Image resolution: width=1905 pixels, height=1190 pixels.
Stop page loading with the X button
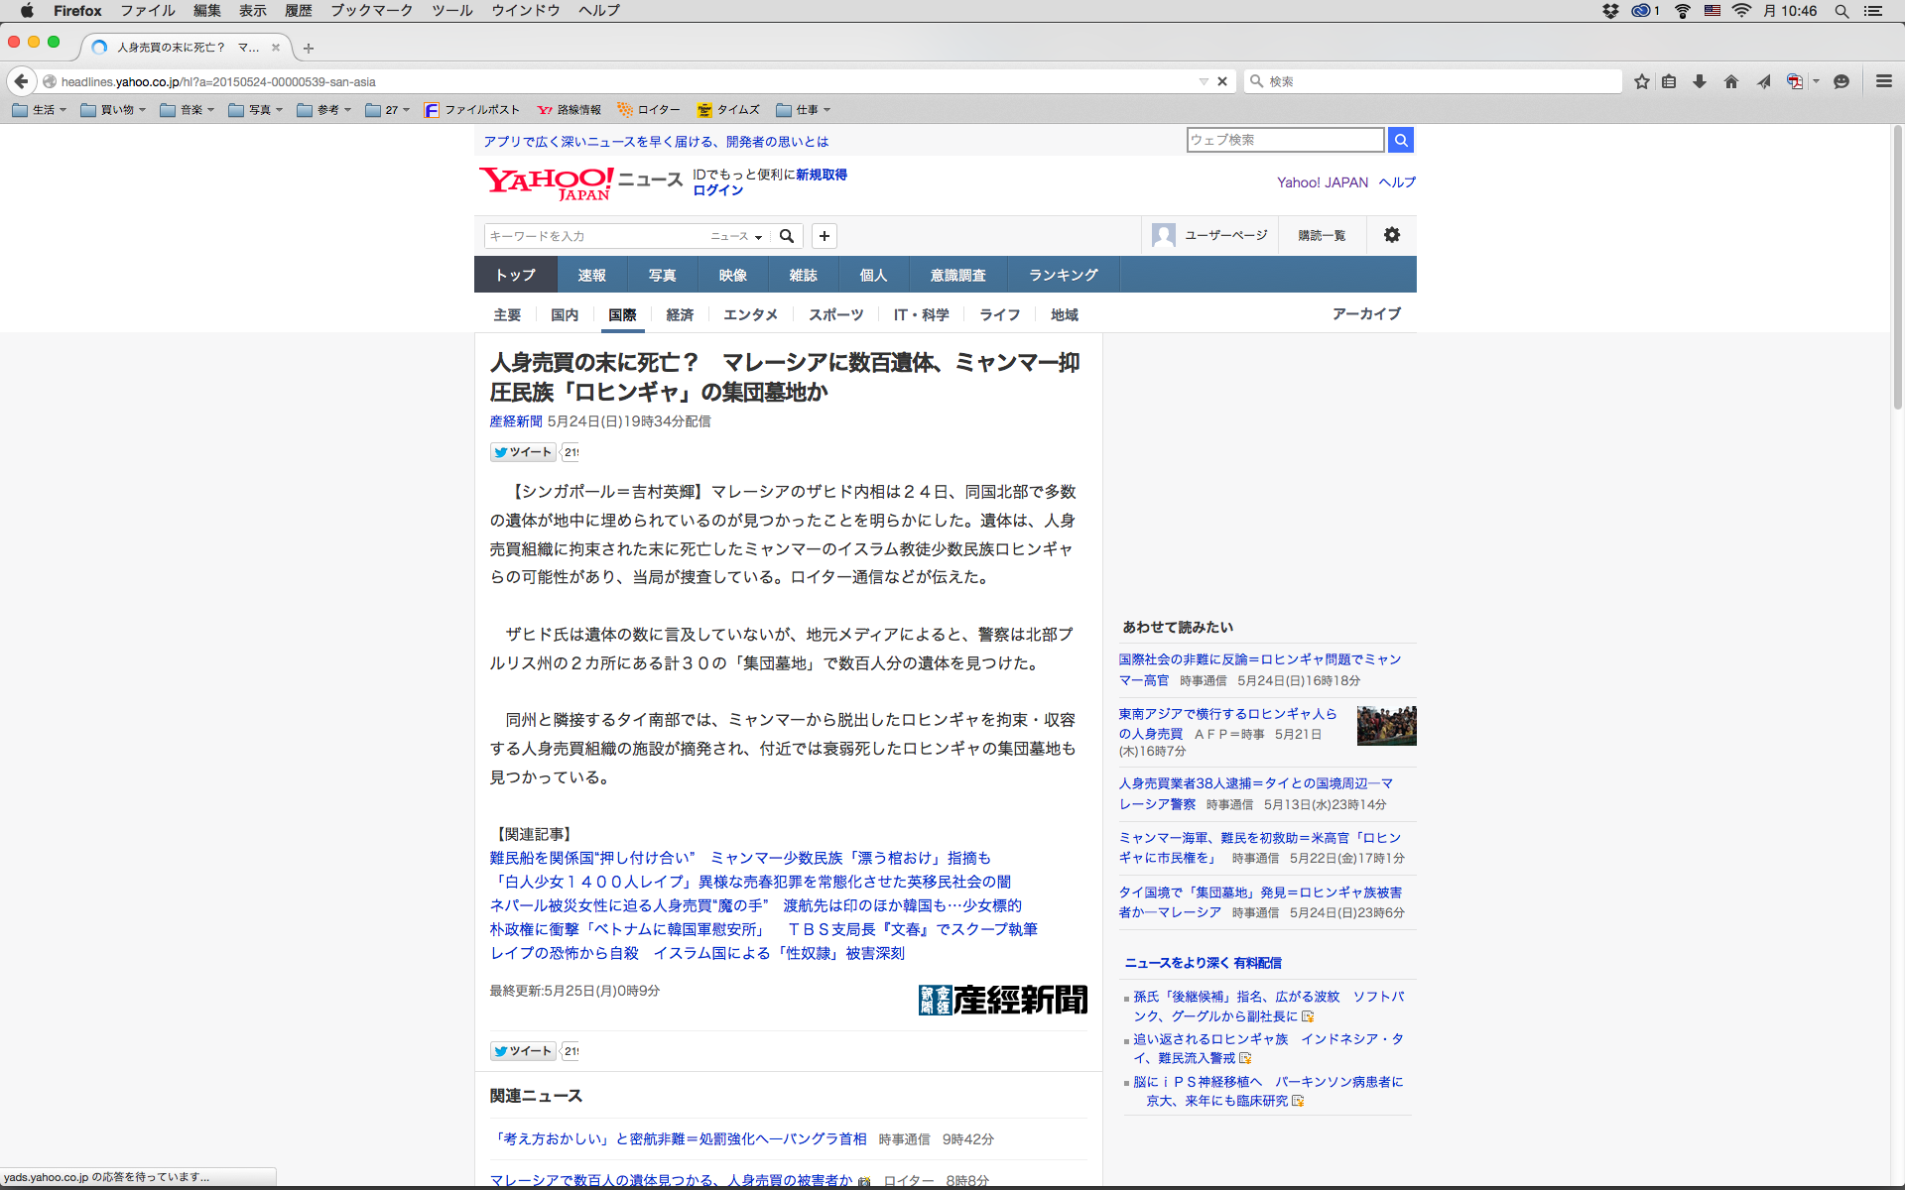(x=1222, y=81)
